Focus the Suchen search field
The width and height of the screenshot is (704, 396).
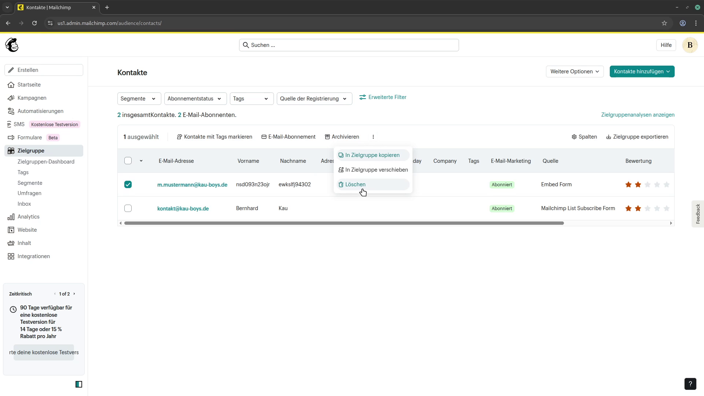point(349,45)
